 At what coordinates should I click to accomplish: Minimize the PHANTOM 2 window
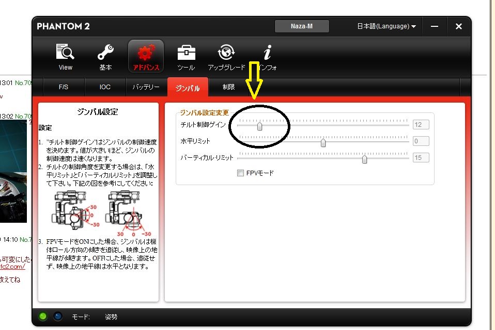(435, 26)
